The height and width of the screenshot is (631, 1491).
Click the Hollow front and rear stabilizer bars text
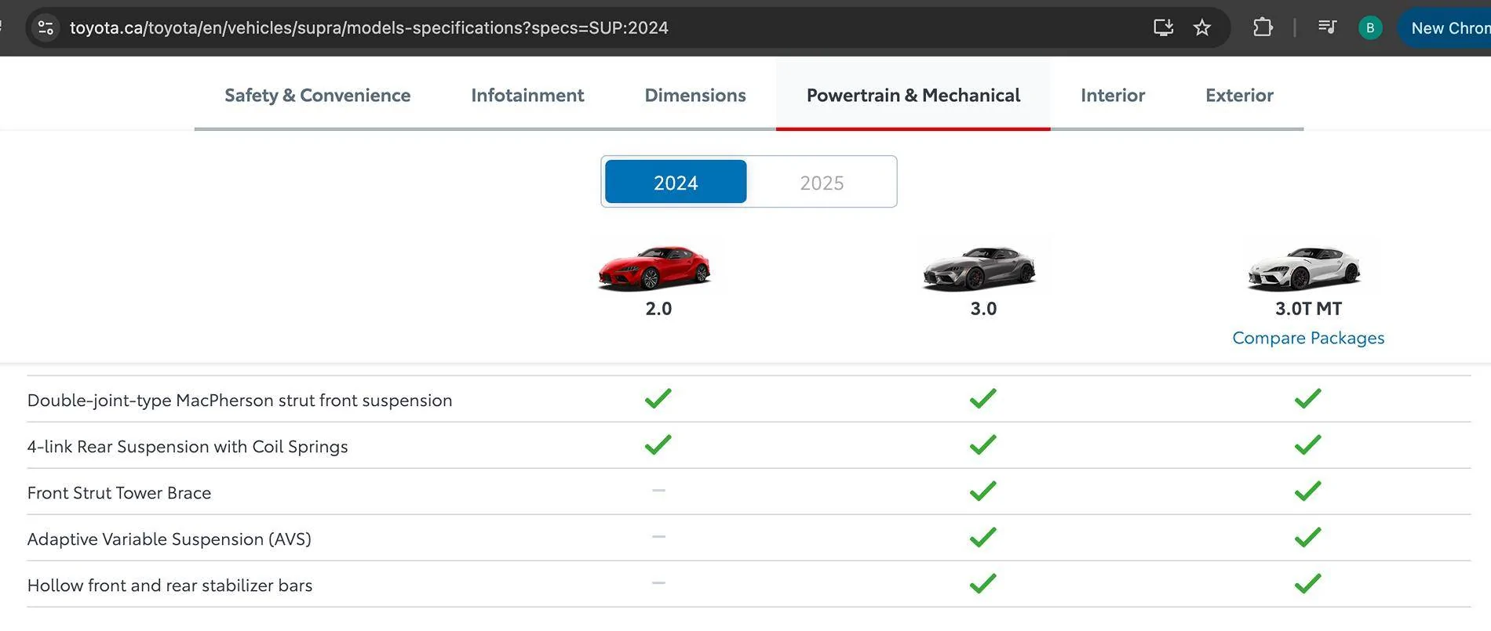click(170, 586)
